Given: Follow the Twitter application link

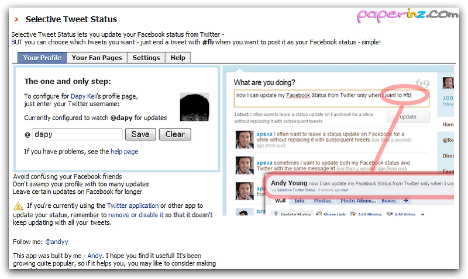Looking at the screenshot, I should click(x=133, y=206).
